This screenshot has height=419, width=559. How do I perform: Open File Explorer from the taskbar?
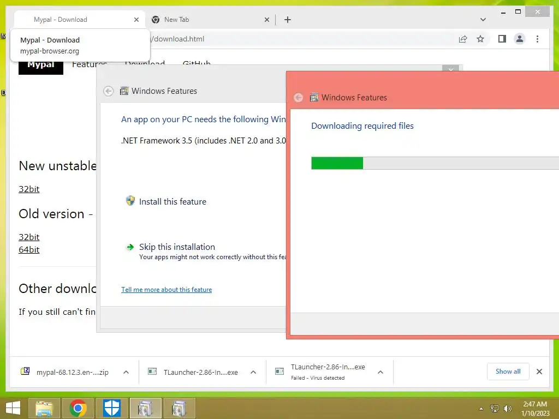(x=44, y=408)
